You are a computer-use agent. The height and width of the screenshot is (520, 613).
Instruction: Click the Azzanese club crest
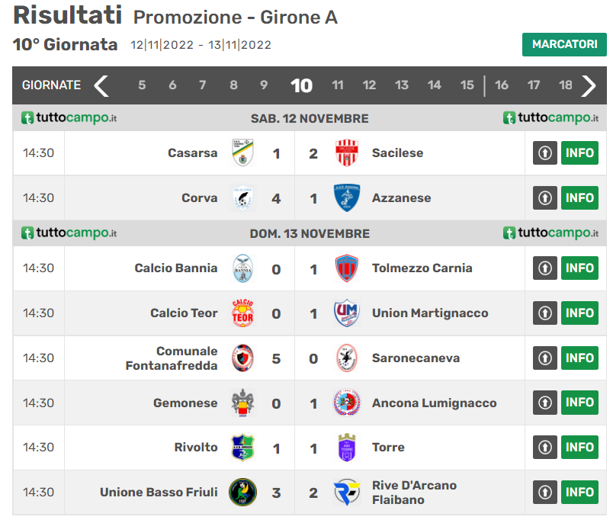tap(348, 198)
